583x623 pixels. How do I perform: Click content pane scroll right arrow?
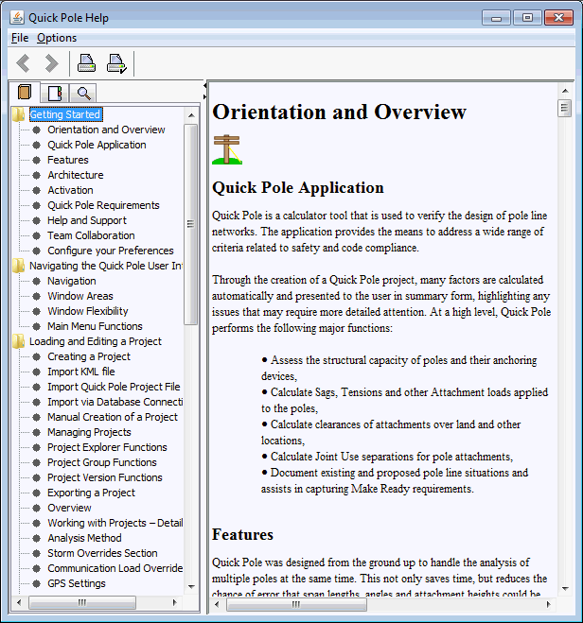549,604
